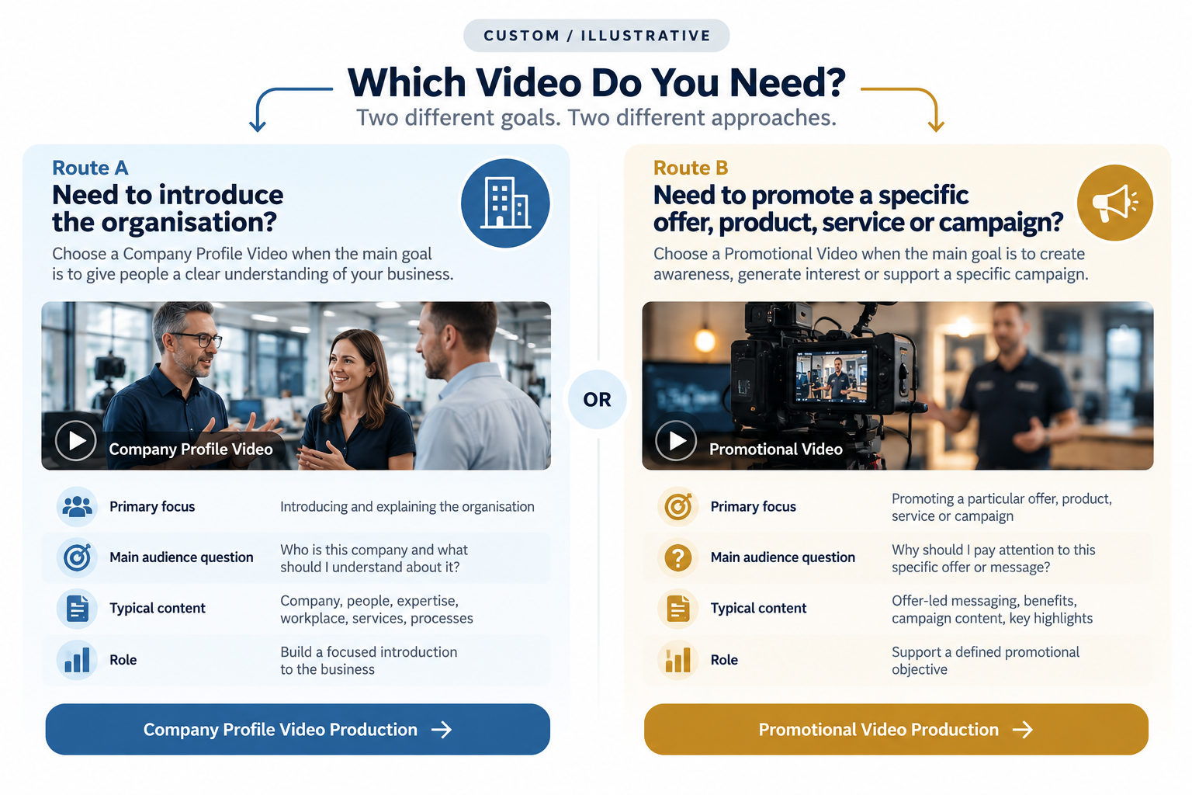1192x795 pixels.
Task: Click 'Need to introduce the organisation?' heading
Action: click(x=168, y=208)
